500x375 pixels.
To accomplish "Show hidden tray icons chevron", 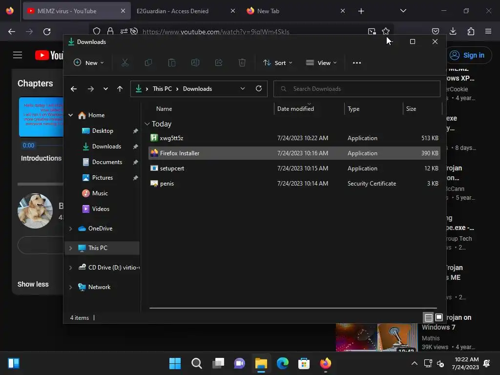I will coord(414,363).
